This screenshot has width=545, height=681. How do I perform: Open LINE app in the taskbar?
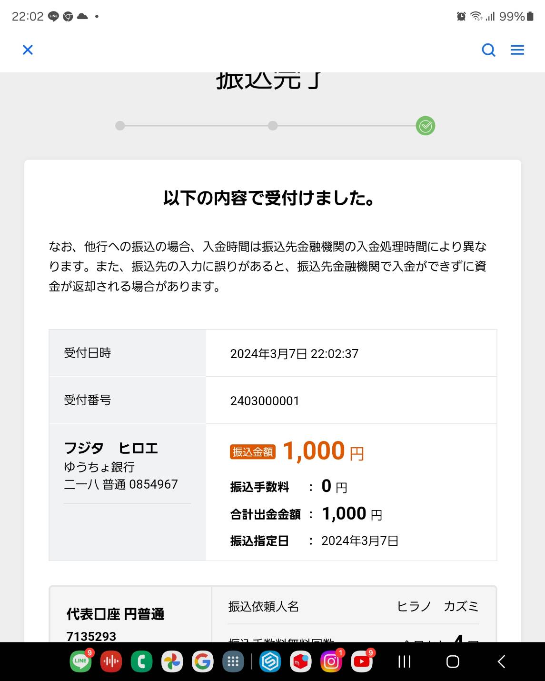point(80,661)
